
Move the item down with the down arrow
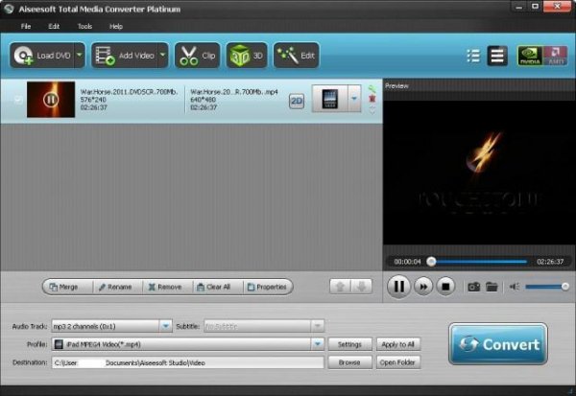[362, 287]
